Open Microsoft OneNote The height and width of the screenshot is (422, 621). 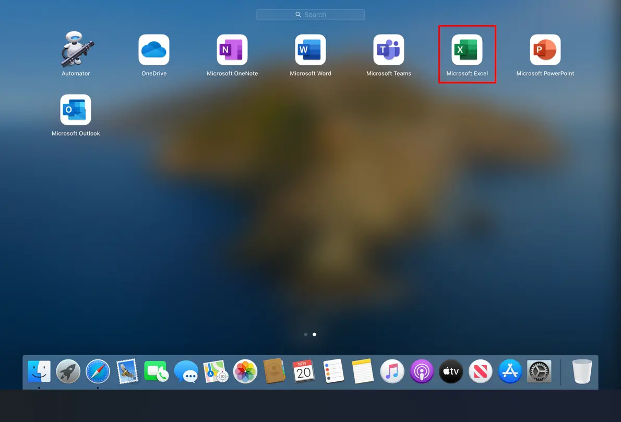[x=232, y=50]
